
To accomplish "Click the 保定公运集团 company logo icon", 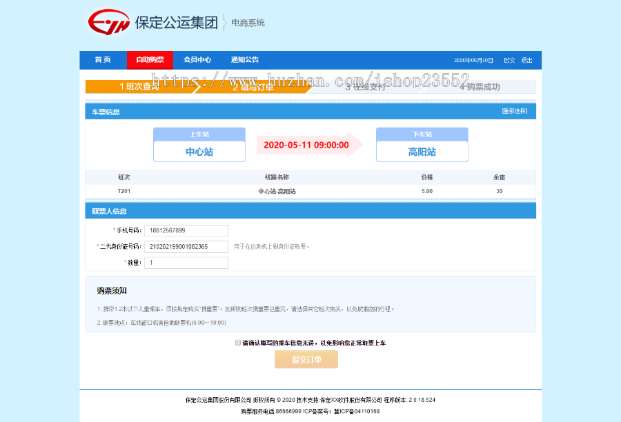I will (x=108, y=22).
